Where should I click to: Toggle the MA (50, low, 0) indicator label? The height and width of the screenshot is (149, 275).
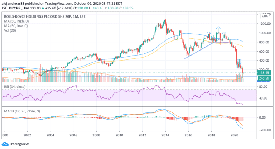point(16,25)
